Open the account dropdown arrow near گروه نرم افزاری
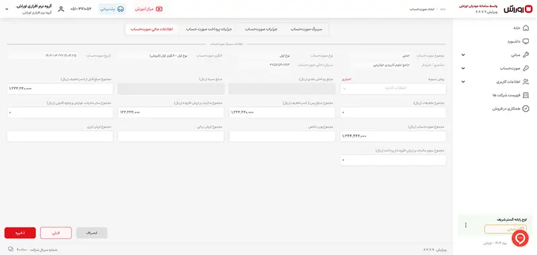537x255 pixels. (x=7, y=9)
